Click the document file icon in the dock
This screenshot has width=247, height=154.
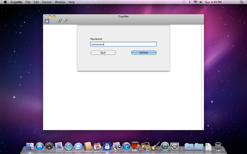pos(208,147)
